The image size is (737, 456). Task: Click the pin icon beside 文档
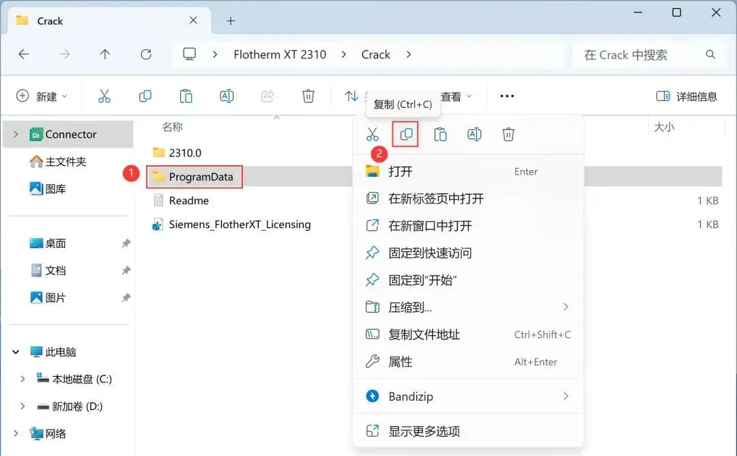pos(126,271)
